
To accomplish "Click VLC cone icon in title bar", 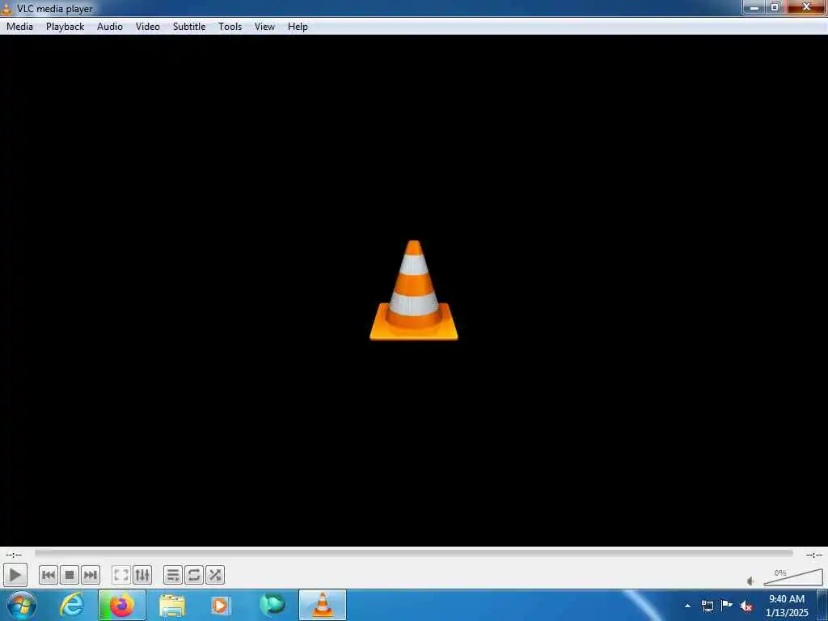I will pos(6,8).
